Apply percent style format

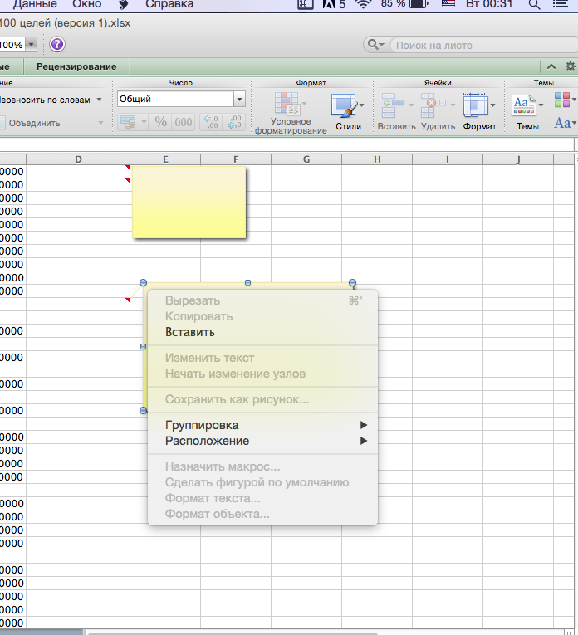[160, 122]
